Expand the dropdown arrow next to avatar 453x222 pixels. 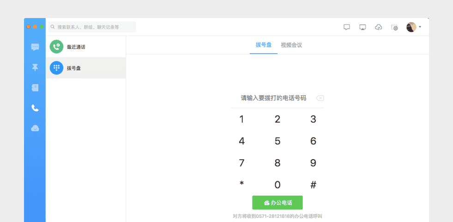pos(420,27)
